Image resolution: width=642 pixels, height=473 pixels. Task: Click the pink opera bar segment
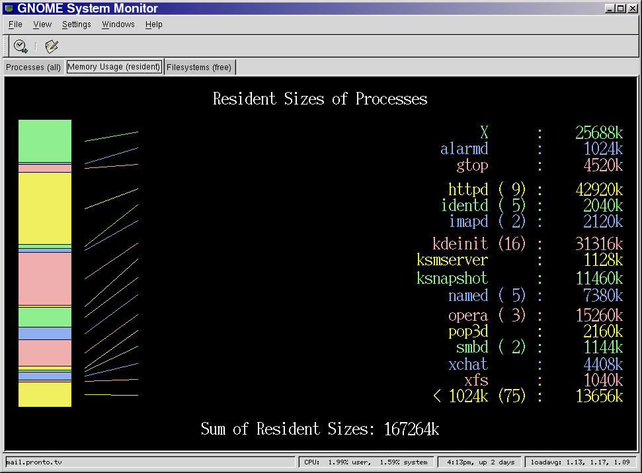pyautogui.click(x=45, y=353)
